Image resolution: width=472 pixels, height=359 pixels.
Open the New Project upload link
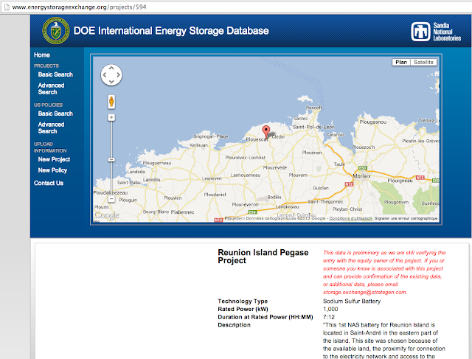pos(54,159)
